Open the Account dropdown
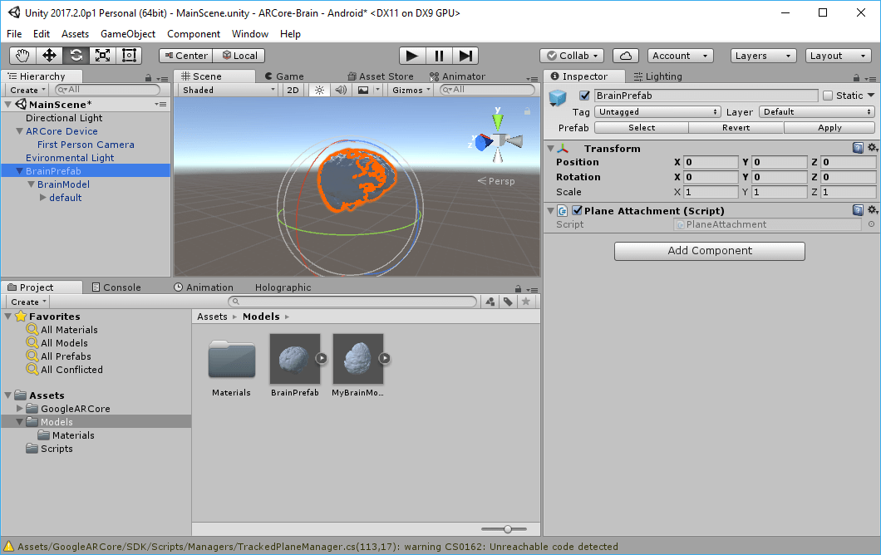Image resolution: width=881 pixels, height=555 pixels. (680, 56)
